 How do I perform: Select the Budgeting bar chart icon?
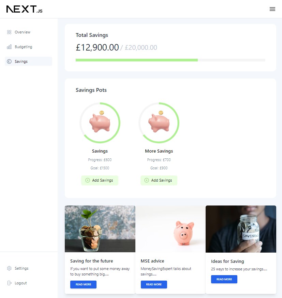coord(9,47)
